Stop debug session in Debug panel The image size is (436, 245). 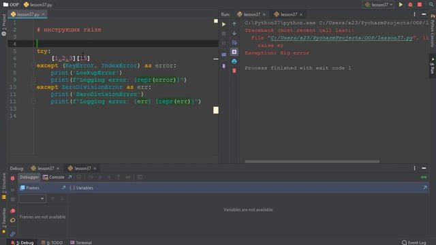pos(12,199)
